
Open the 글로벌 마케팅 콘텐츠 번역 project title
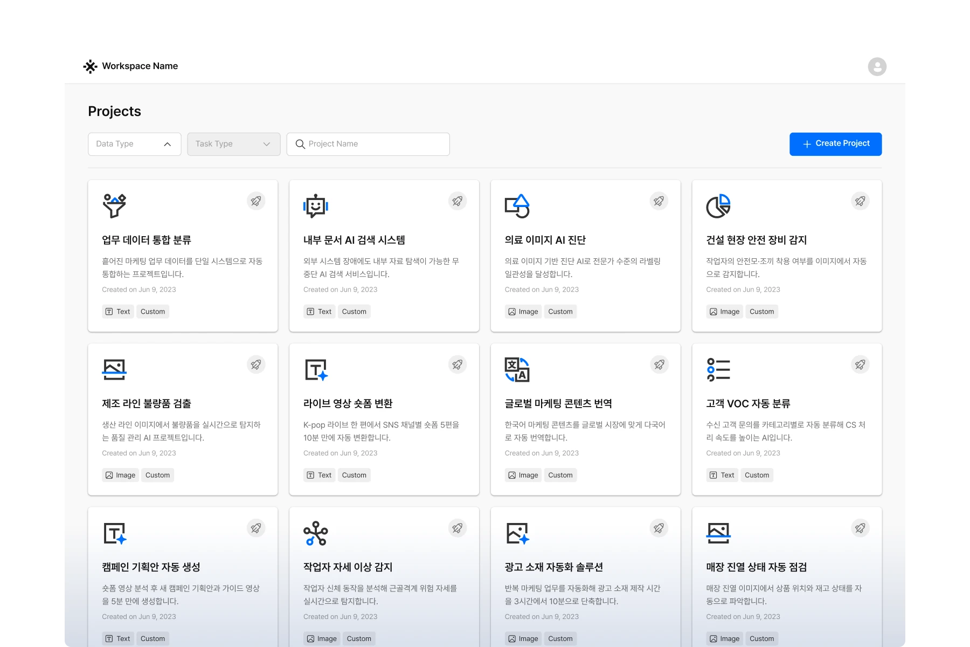click(558, 403)
